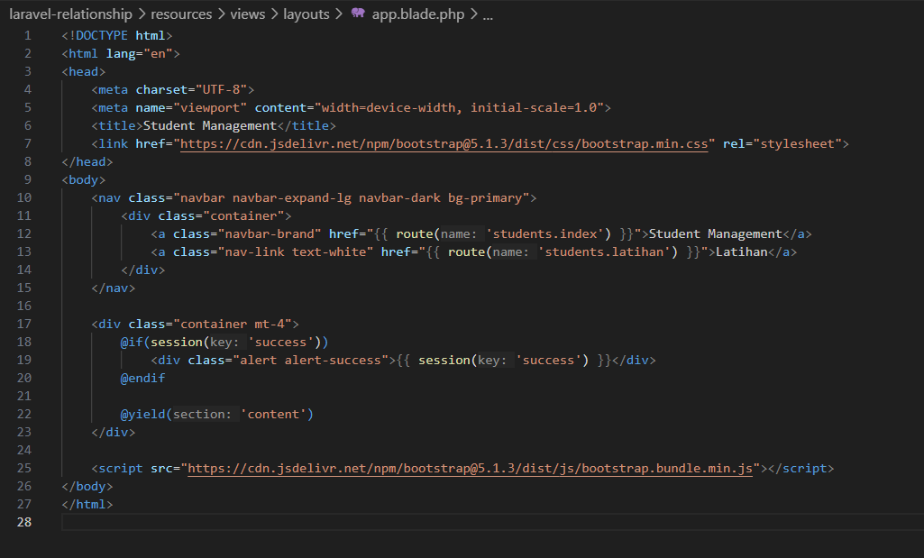The height and width of the screenshot is (558, 924).
Task: Open the layouts breadcrumb folder
Action: pyautogui.click(x=306, y=14)
